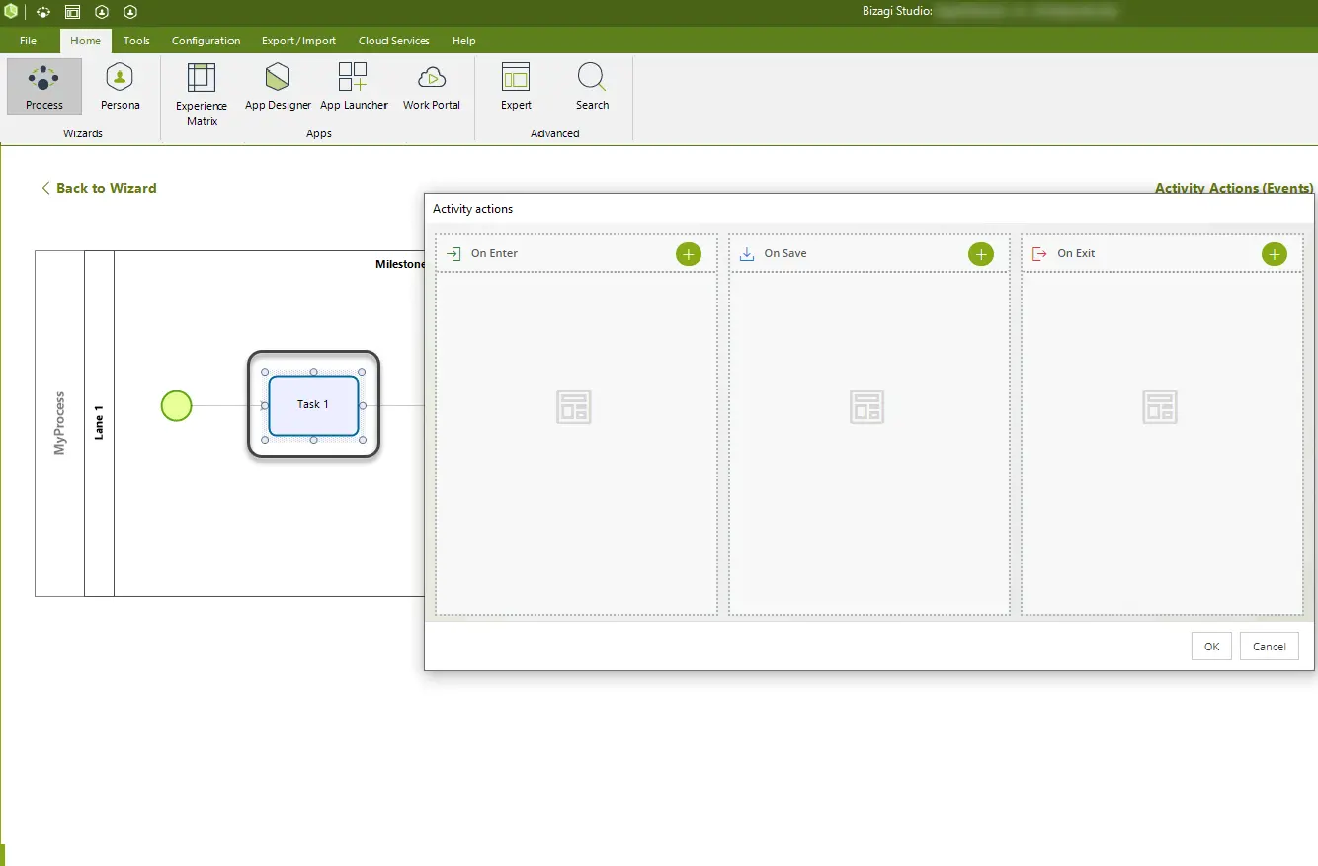
Task: Click the Bizagi Studio logo in the title bar
Action: point(11,12)
